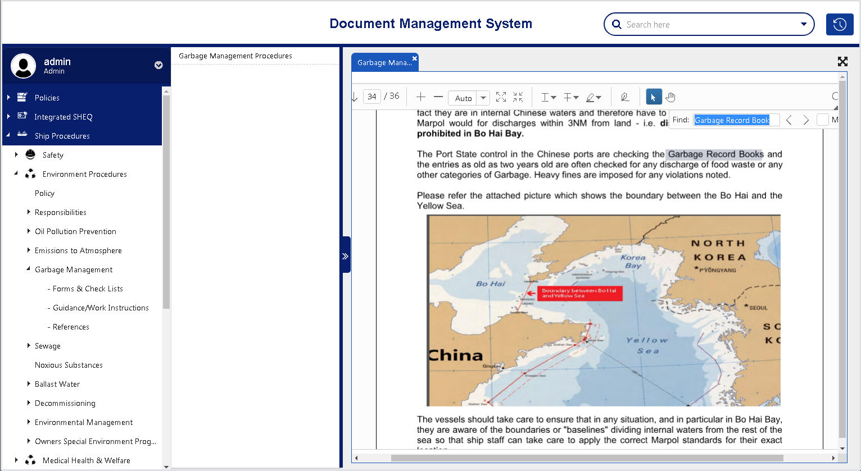The image size is (861, 471).
Task: Expand the Policies tree node arrow
Action: click(8, 97)
